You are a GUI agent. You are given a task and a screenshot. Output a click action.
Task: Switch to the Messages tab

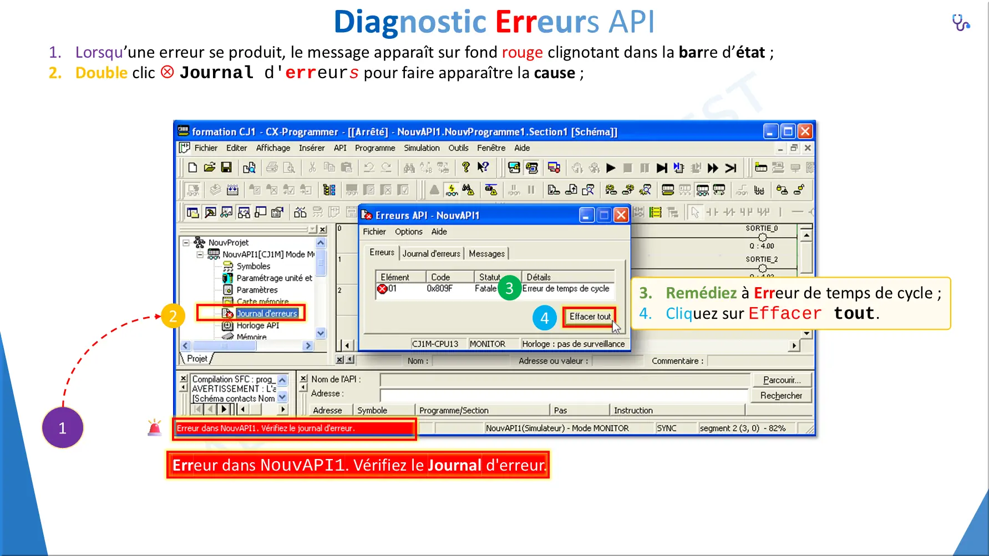(486, 253)
